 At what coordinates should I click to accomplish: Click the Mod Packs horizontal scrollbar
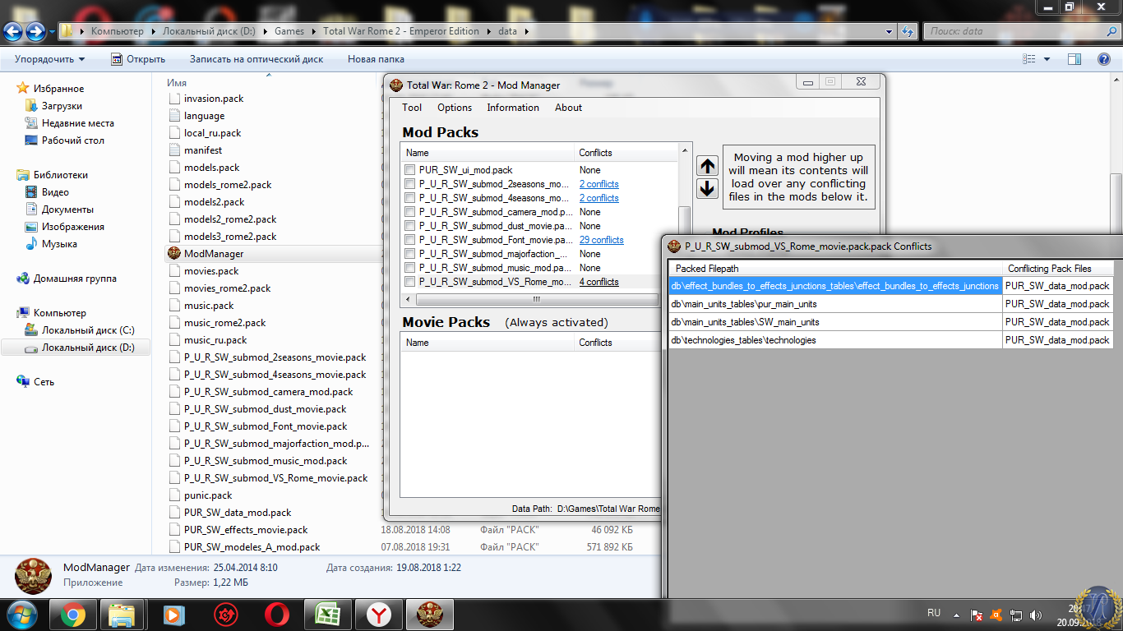[538, 299]
